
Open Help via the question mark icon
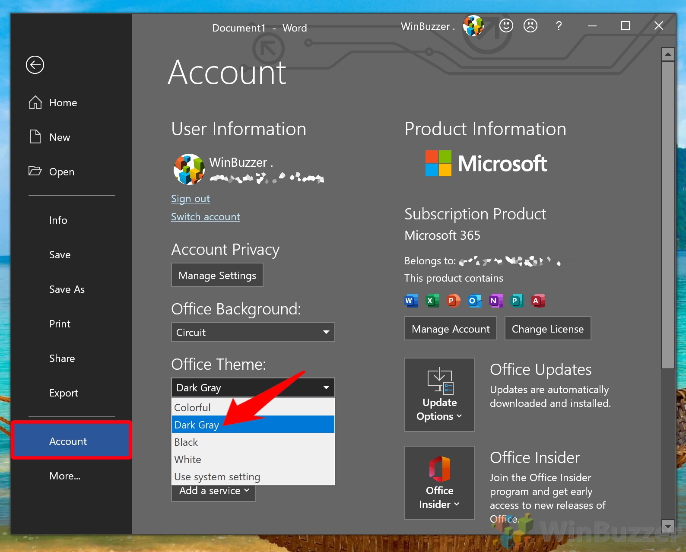point(559,26)
